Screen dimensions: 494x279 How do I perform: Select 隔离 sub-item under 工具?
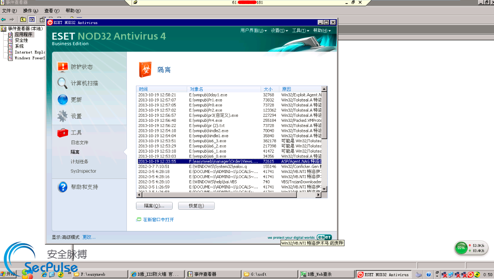pos(75,152)
